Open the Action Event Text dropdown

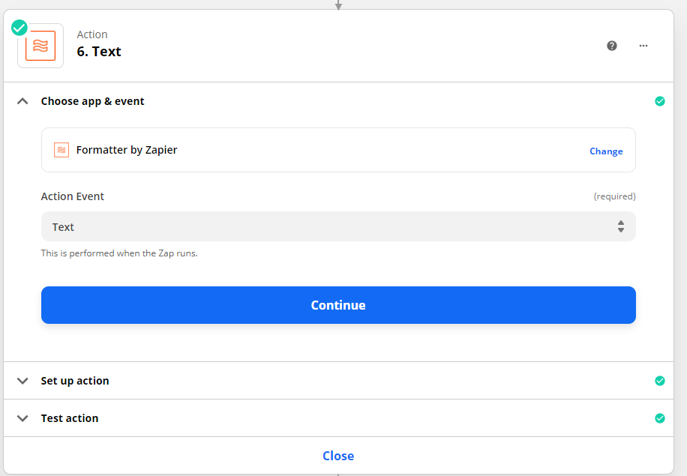[x=338, y=226]
